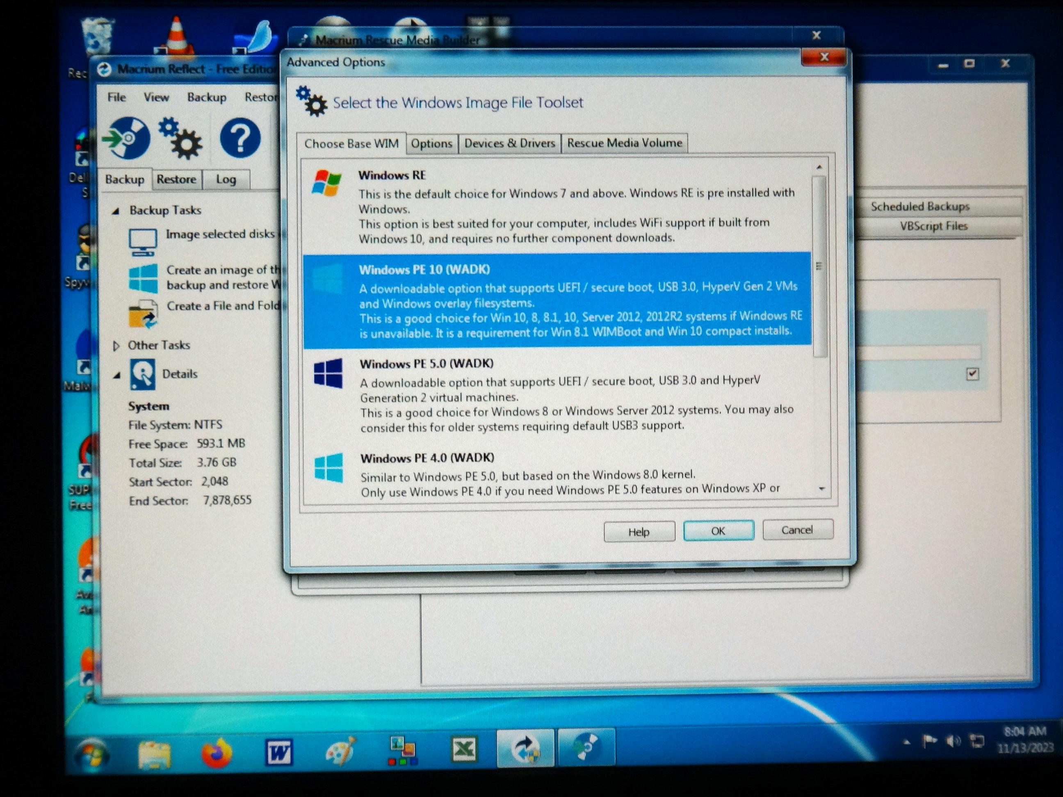Click the Windows PE 4.0 logo icon

tap(329, 467)
